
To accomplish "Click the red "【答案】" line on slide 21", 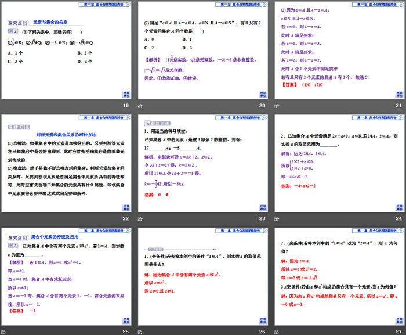I will (x=302, y=85).
